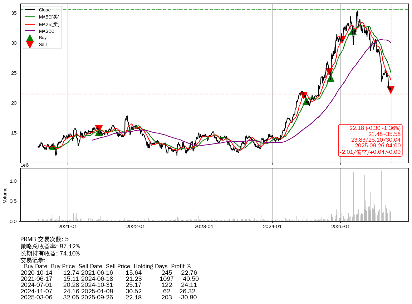Viewport: 412px width, 304px height.
Task: Click the green Buy marker near the 2025 peak
Action: (353, 31)
